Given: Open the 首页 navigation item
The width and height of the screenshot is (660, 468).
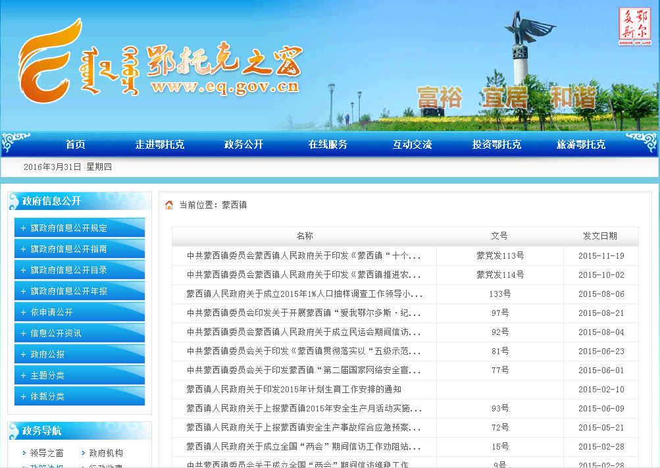Looking at the screenshot, I should pyautogui.click(x=76, y=144).
